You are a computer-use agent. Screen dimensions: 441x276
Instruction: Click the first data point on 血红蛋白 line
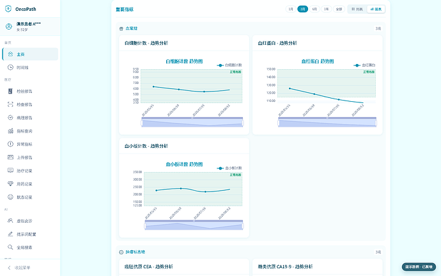pyautogui.click(x=290, y=88)
